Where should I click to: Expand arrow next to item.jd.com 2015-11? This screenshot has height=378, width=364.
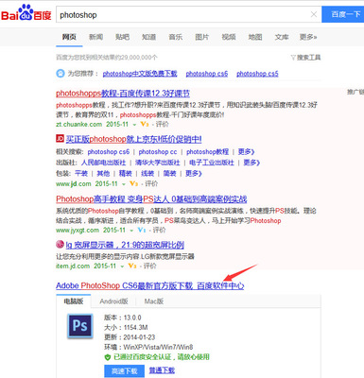tap(122, 266)
